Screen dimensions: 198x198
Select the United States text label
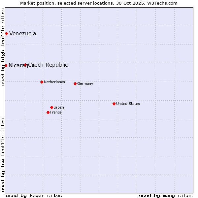(x=128, y=104)
